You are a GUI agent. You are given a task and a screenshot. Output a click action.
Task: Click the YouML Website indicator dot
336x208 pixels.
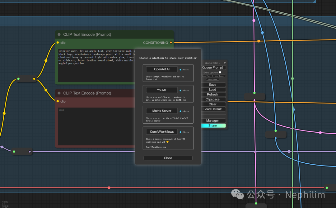tap(180, 91)
